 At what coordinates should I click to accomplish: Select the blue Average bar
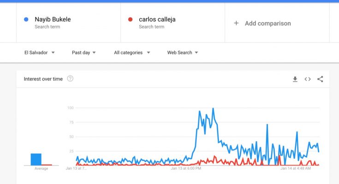(36, 160)
